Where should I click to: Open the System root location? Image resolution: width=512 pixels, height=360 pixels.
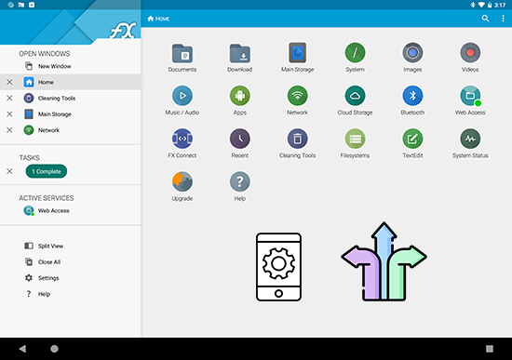pyautogui.click(x=355, y=58)
